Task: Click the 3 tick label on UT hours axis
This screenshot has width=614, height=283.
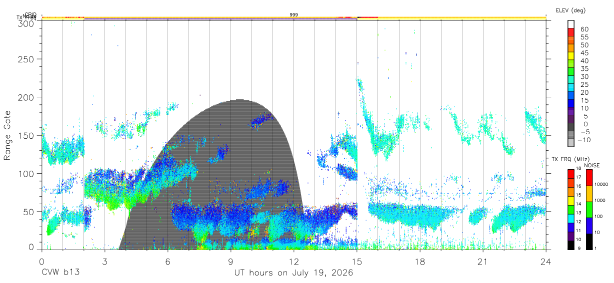Action: [x=104, y=262]
